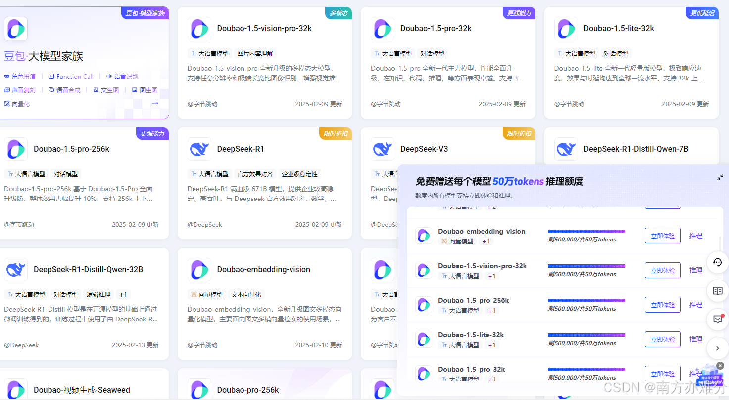Open the Doubao-1.5-vision-pro-32k card title
Image resolution: width=729 pixels, height=400 pixels.
264,29
